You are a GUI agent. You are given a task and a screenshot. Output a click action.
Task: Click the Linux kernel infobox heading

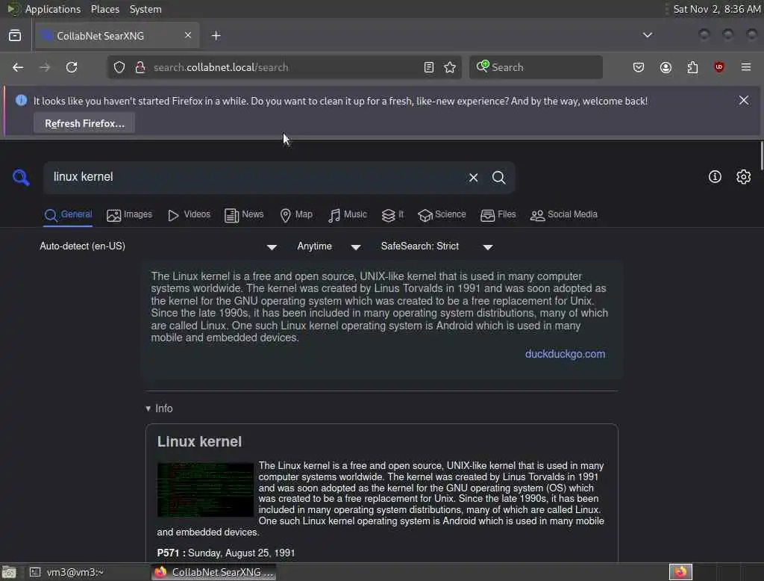coord(199,441)
